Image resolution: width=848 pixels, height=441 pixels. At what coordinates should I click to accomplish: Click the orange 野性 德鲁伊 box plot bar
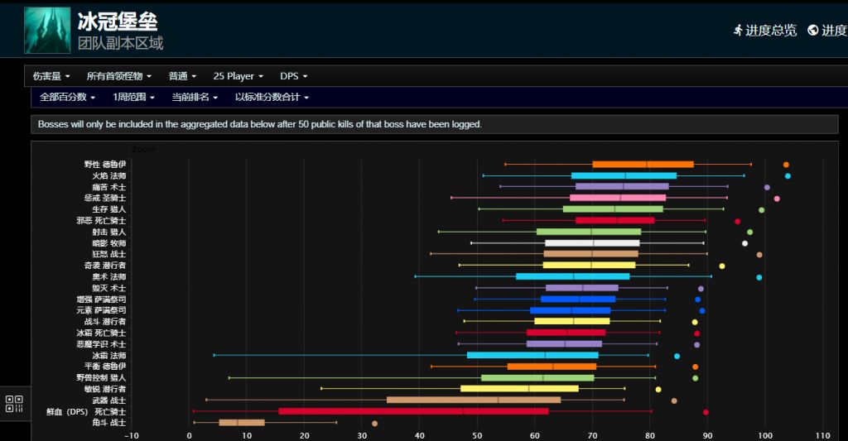[x=643, y=165]
